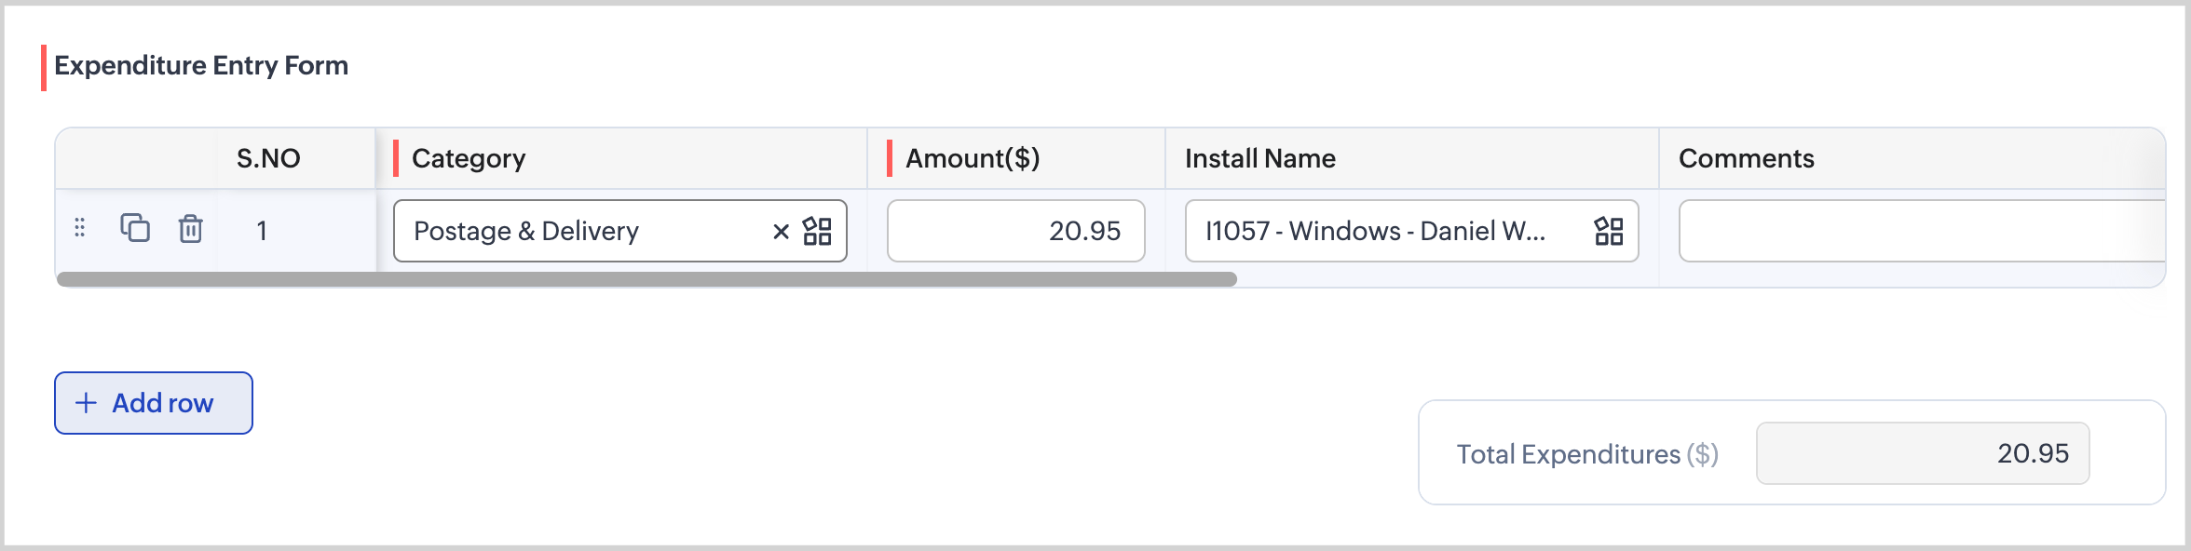Screen dimensions: 2191x551
Task: Select the serial number 1 cell
Action: click(x=263, y=231)
